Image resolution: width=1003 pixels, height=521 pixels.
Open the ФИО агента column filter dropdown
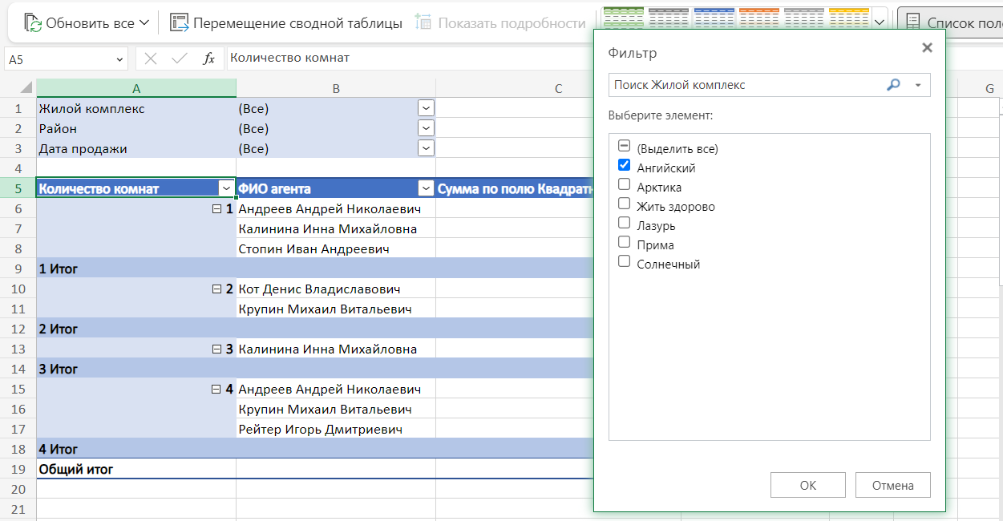[x=426, y=189]
